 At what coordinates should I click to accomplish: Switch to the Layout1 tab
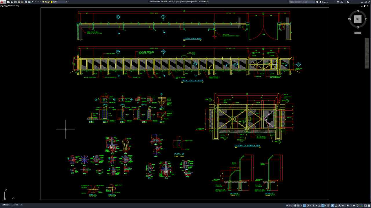coord(14,205)
